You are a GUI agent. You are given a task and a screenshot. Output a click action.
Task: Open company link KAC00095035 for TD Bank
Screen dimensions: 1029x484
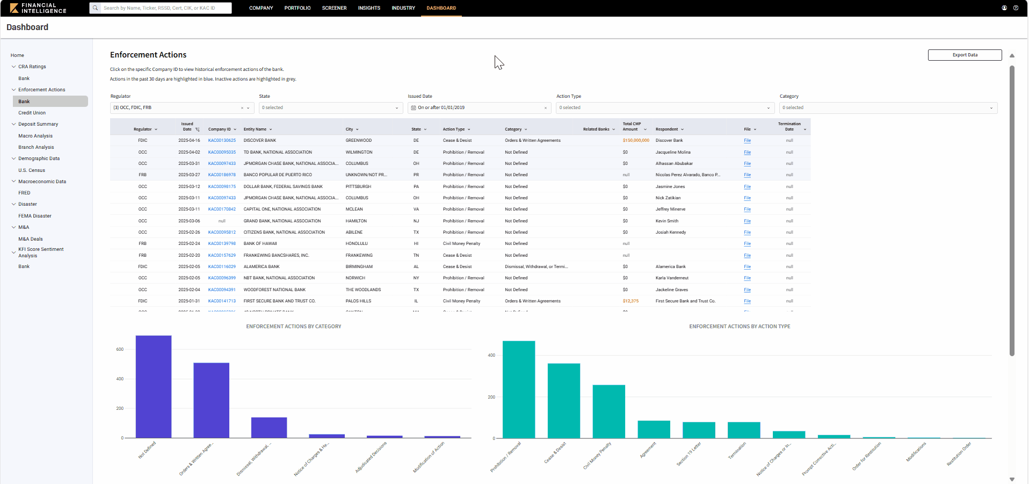[x=222, y=153]
